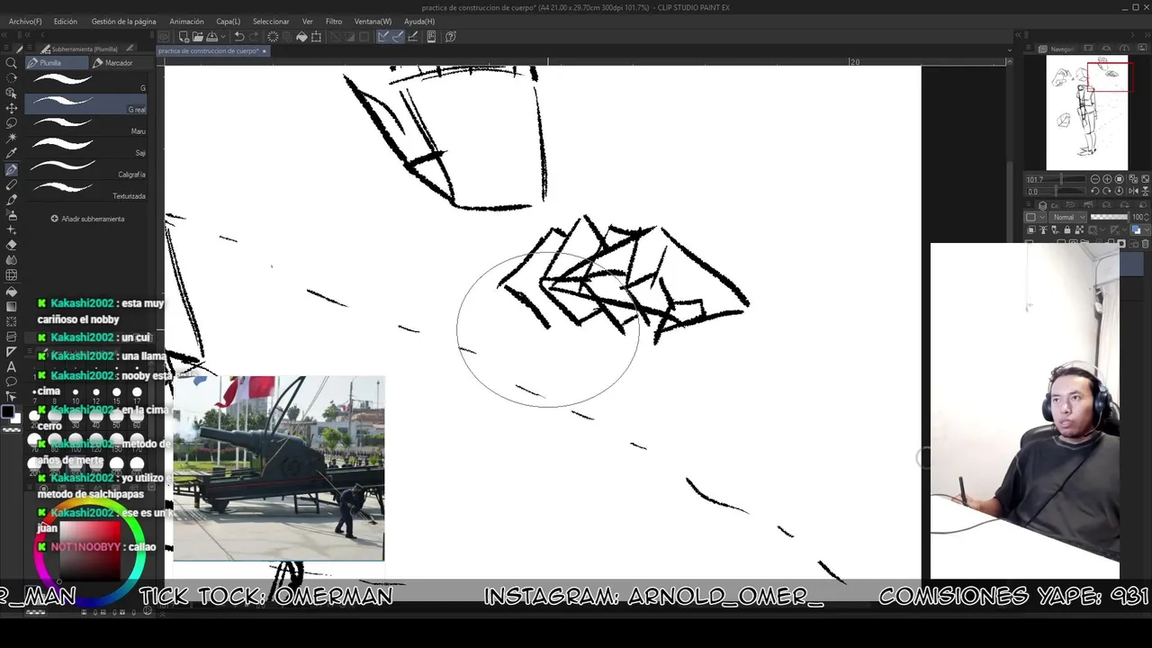Image resolution: width=1152 pixels, height=648 pixels.
Task: Select the practica de construccion de cuerpo tab
Action: pos(212,51)
